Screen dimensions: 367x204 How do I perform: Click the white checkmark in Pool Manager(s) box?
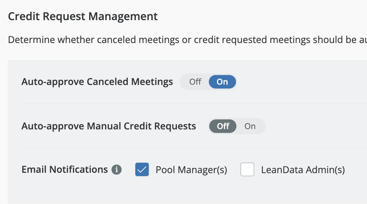tap(142, 170)
